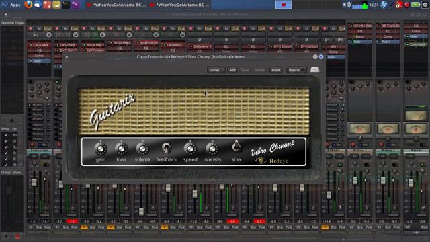
Task: Reset the red 2.8 peak indicator
Action: click(232, 221)
